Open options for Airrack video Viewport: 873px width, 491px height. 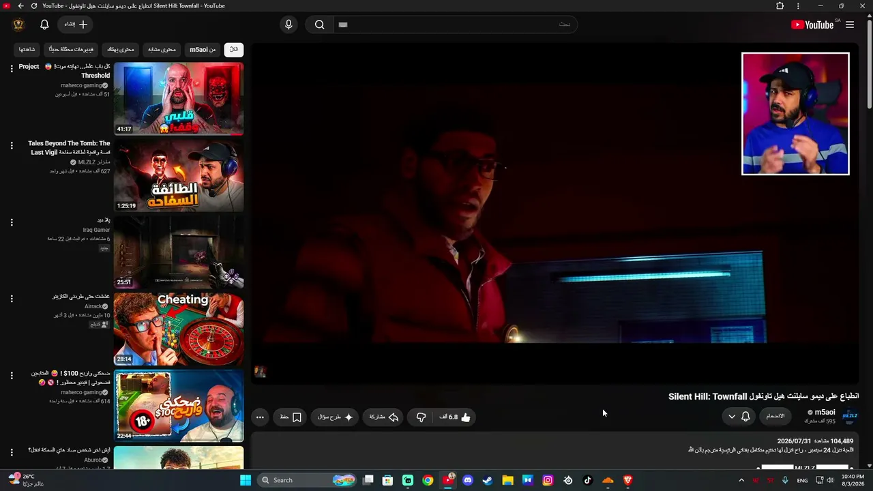[x=11, y=299]
